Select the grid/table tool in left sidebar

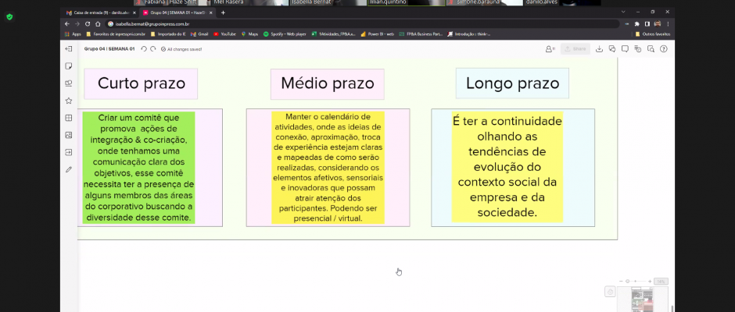point(69,118)
